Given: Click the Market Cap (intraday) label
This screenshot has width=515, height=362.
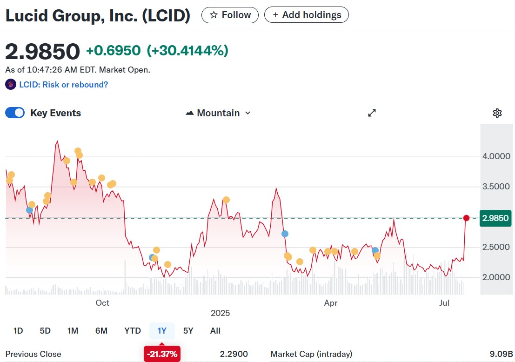Looking at the screenshot, I should (x=311, y=354).
